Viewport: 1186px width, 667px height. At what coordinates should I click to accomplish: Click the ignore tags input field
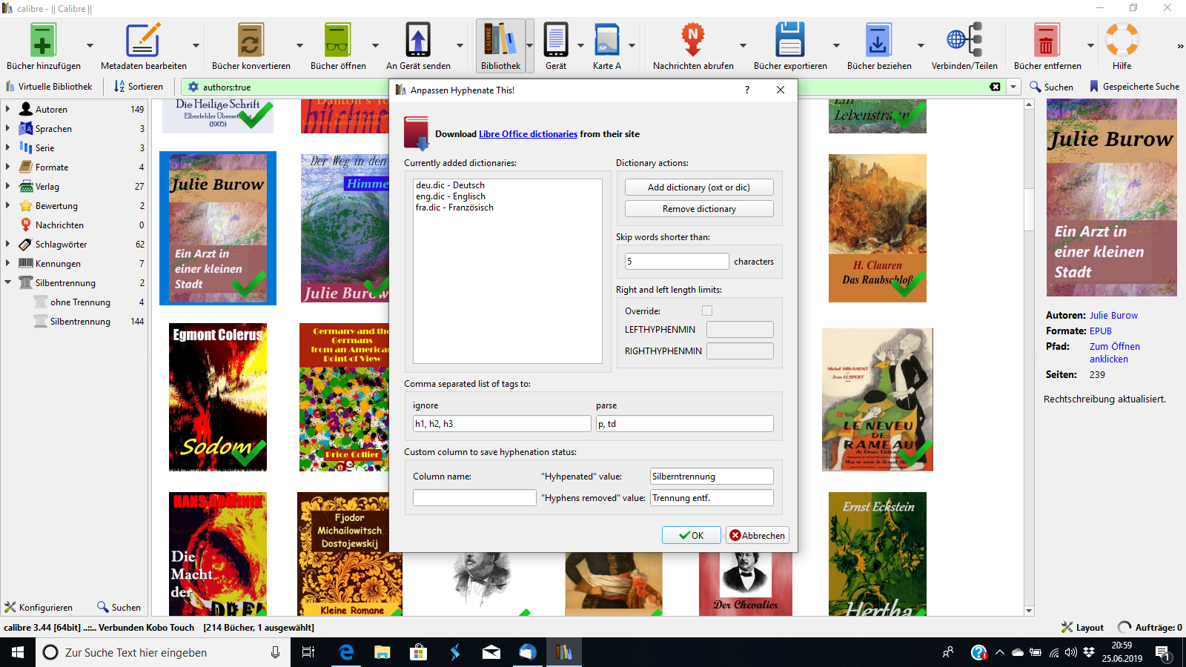[x=502, y=424]
